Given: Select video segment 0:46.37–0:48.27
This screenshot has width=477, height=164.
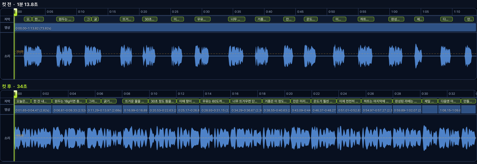Looking at the screenshot, I should (x=324, y=110).
